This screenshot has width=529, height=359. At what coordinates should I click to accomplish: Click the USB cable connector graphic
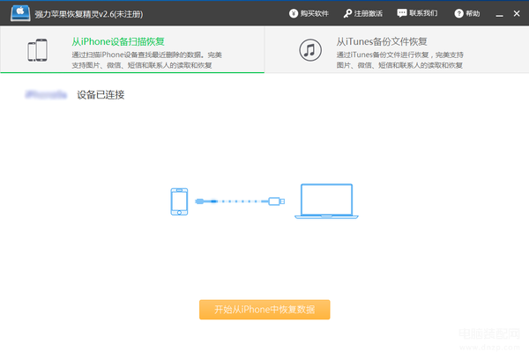(x=240, y=201)
